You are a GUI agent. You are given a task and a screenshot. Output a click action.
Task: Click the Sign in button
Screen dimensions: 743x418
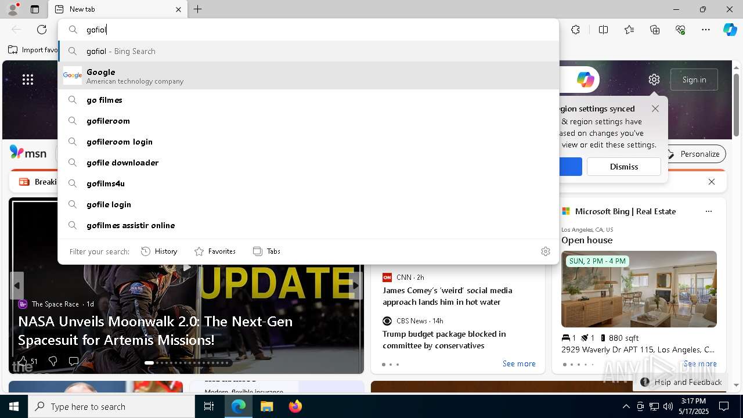694,80
